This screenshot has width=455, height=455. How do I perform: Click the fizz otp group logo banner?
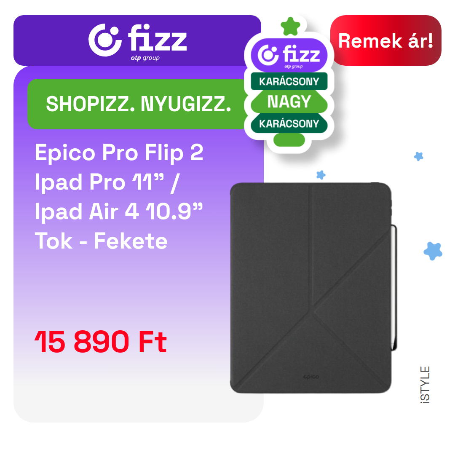pos(137,40)
